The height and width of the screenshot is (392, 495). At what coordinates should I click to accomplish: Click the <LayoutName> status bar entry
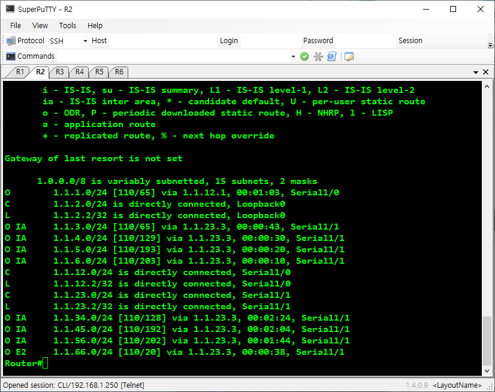click(x=457, y=385)
